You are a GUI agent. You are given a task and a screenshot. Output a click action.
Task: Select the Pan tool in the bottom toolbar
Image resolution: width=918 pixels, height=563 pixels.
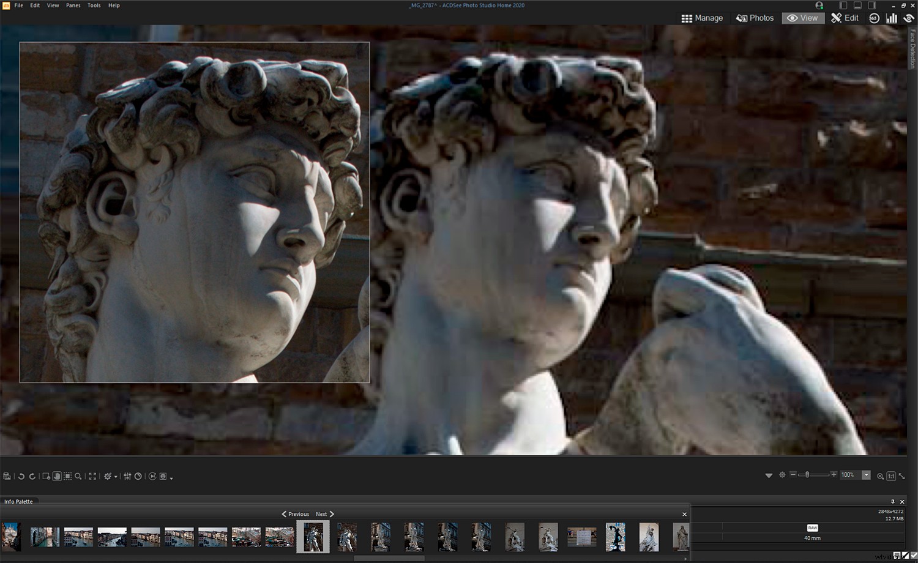(56, 476)
